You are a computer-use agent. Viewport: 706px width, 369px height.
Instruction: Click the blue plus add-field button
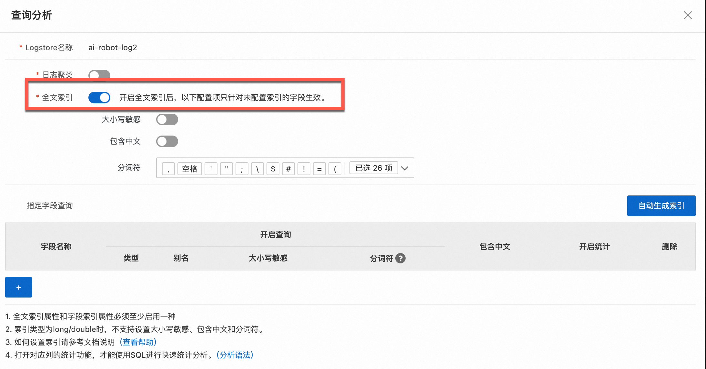18,287
